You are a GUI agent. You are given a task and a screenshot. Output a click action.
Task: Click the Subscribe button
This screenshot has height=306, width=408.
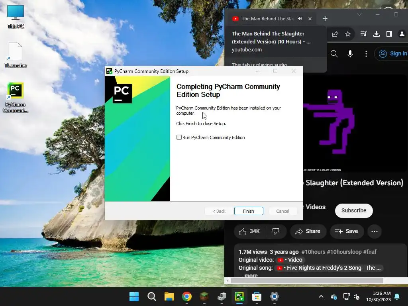coord(354,210)
